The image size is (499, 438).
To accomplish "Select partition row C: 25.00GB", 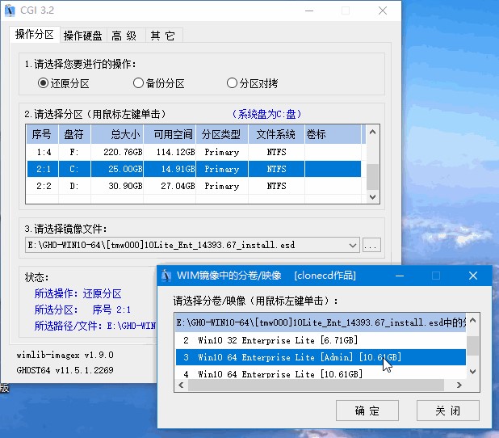I will pos(194,169).
